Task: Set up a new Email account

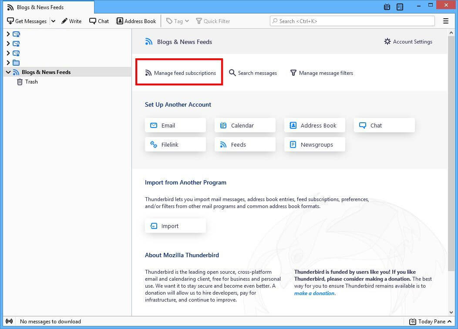Action: 175,125
